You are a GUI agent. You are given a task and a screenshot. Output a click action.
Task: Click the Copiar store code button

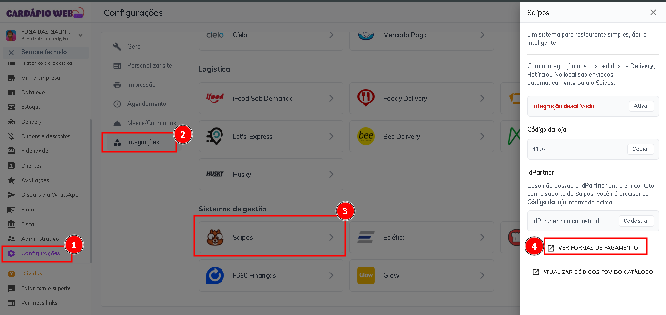[640, 149]
